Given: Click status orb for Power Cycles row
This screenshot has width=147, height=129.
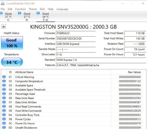Looking at the screenshot, I should (x=4, y=119).
